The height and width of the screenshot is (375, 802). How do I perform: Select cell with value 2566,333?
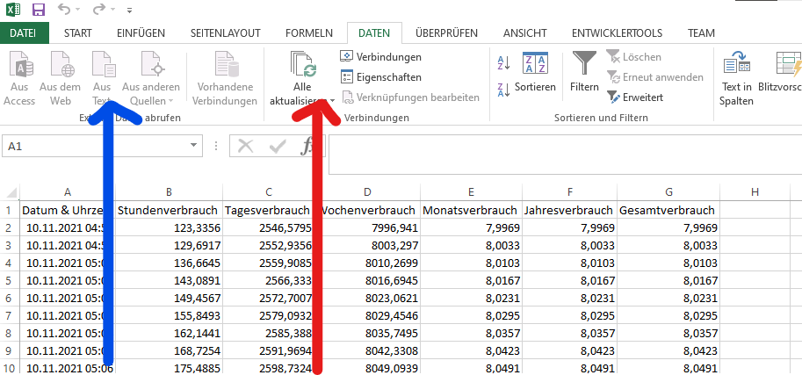[269, 281]
